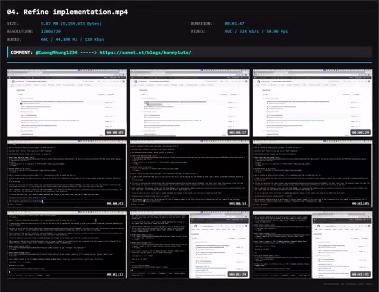Select the duration value '00:01:47'
The height and width of the screenshot is (292, 379).
click(x=234, y=23)
